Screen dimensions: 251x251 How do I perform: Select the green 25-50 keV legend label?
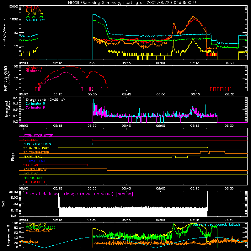35,17
